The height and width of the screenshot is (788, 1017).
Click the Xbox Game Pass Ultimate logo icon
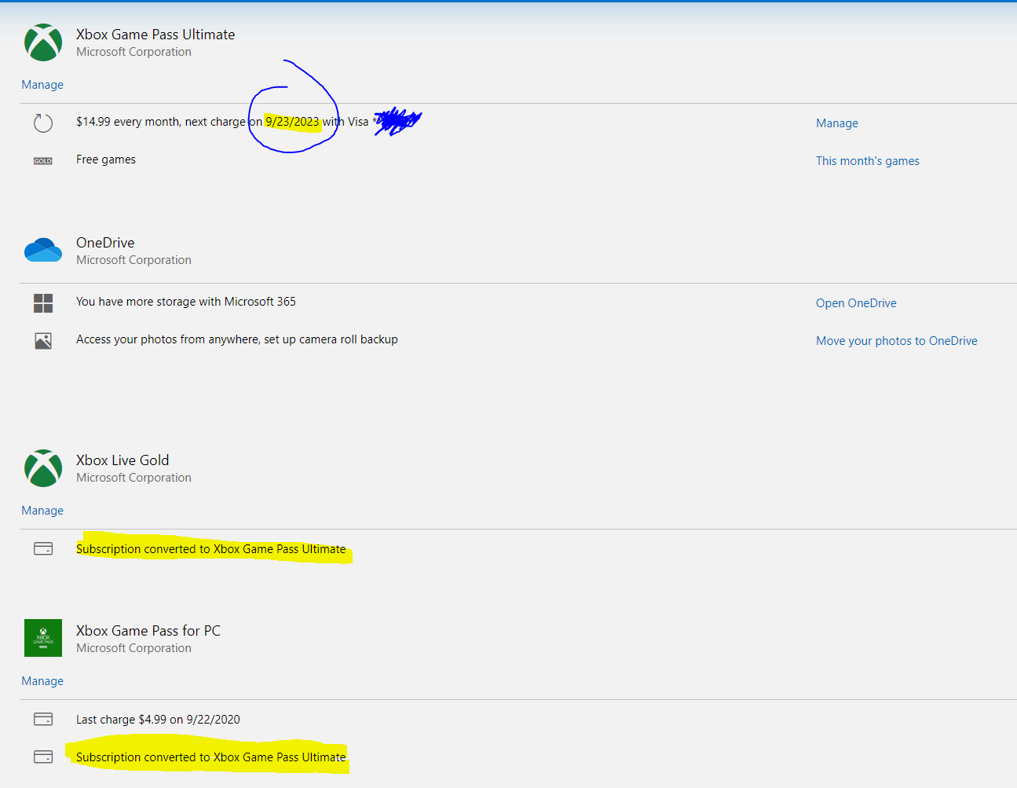point(43,42)
